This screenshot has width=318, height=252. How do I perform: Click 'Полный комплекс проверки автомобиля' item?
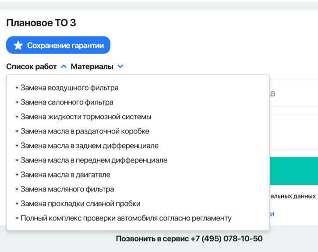pyautogui.click(x=126, y=218)
